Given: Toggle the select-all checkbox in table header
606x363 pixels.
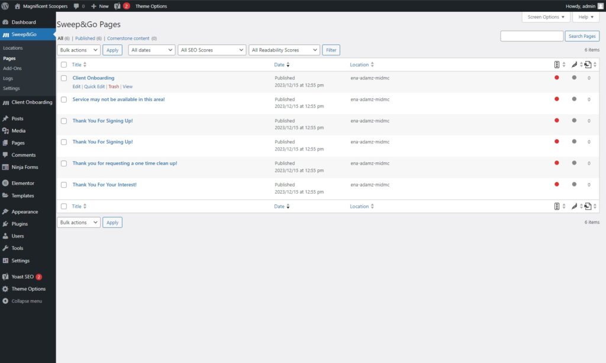Looking at the screenshot, I should pyautogui.click(x=64, y=65).
